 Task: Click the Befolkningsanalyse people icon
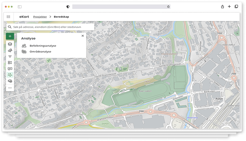pyautogui.click(x=24, y=46)
